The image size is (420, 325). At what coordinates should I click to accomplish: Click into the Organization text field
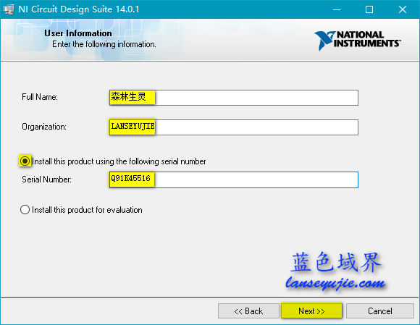(234, 127)
